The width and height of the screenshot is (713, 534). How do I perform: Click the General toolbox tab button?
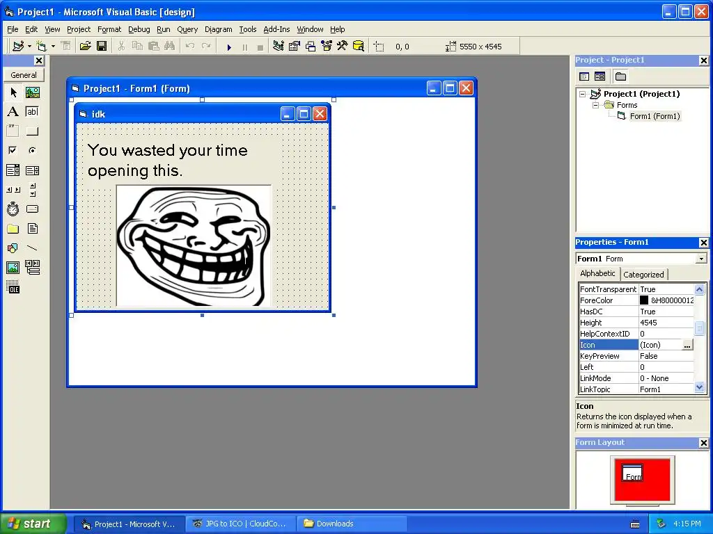point(24,75)
